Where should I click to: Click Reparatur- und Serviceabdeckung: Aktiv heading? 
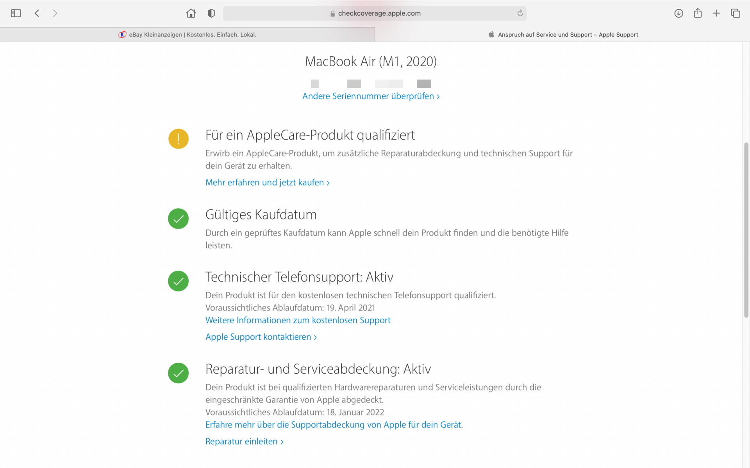click(x=318, y=369)
